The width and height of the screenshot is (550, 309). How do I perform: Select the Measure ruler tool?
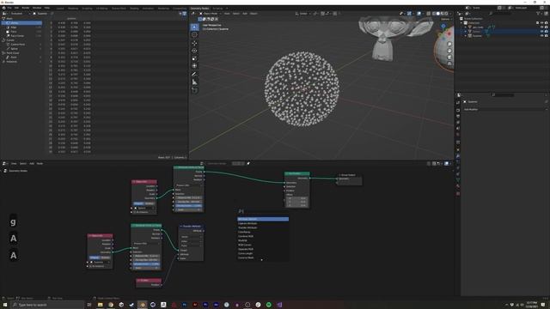(x=194, y=82)
